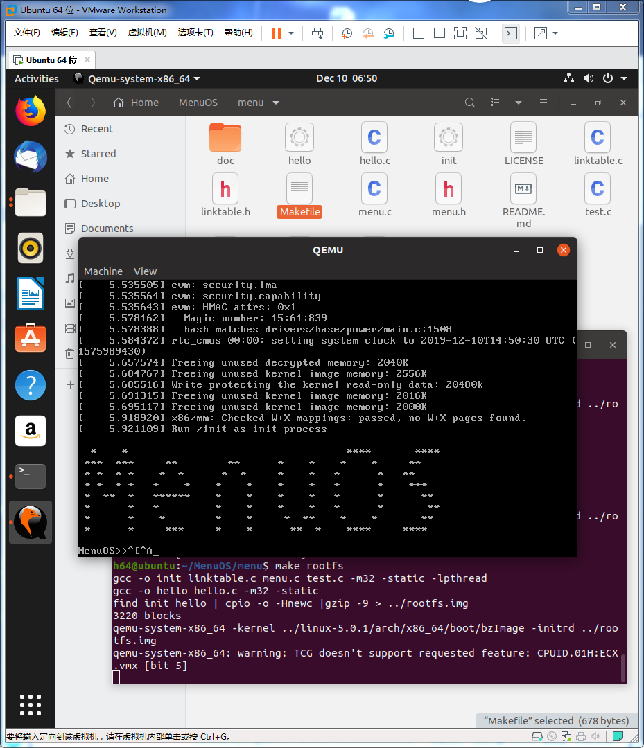
Task: Open LibreOffice Writer from the dock
Action: (31, 294)
